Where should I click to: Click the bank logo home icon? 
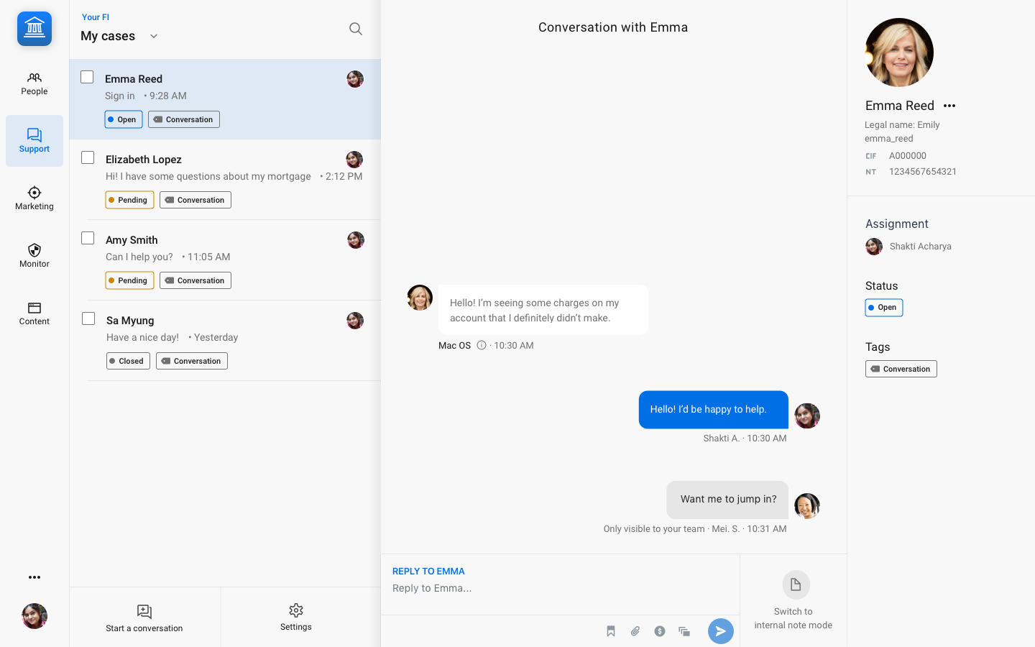34,29
